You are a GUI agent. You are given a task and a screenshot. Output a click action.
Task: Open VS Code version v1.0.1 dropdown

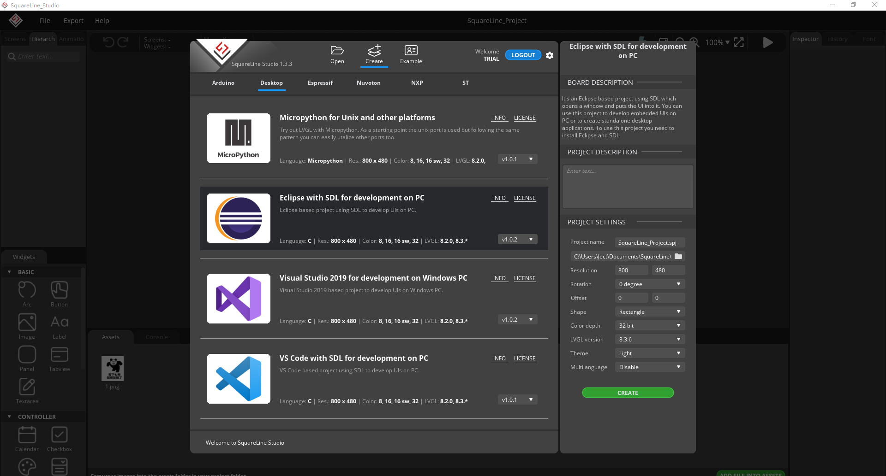(517, 400)
